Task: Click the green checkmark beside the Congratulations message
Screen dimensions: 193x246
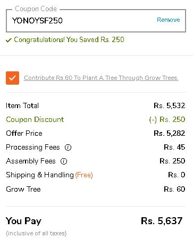Action: point(9,40)
